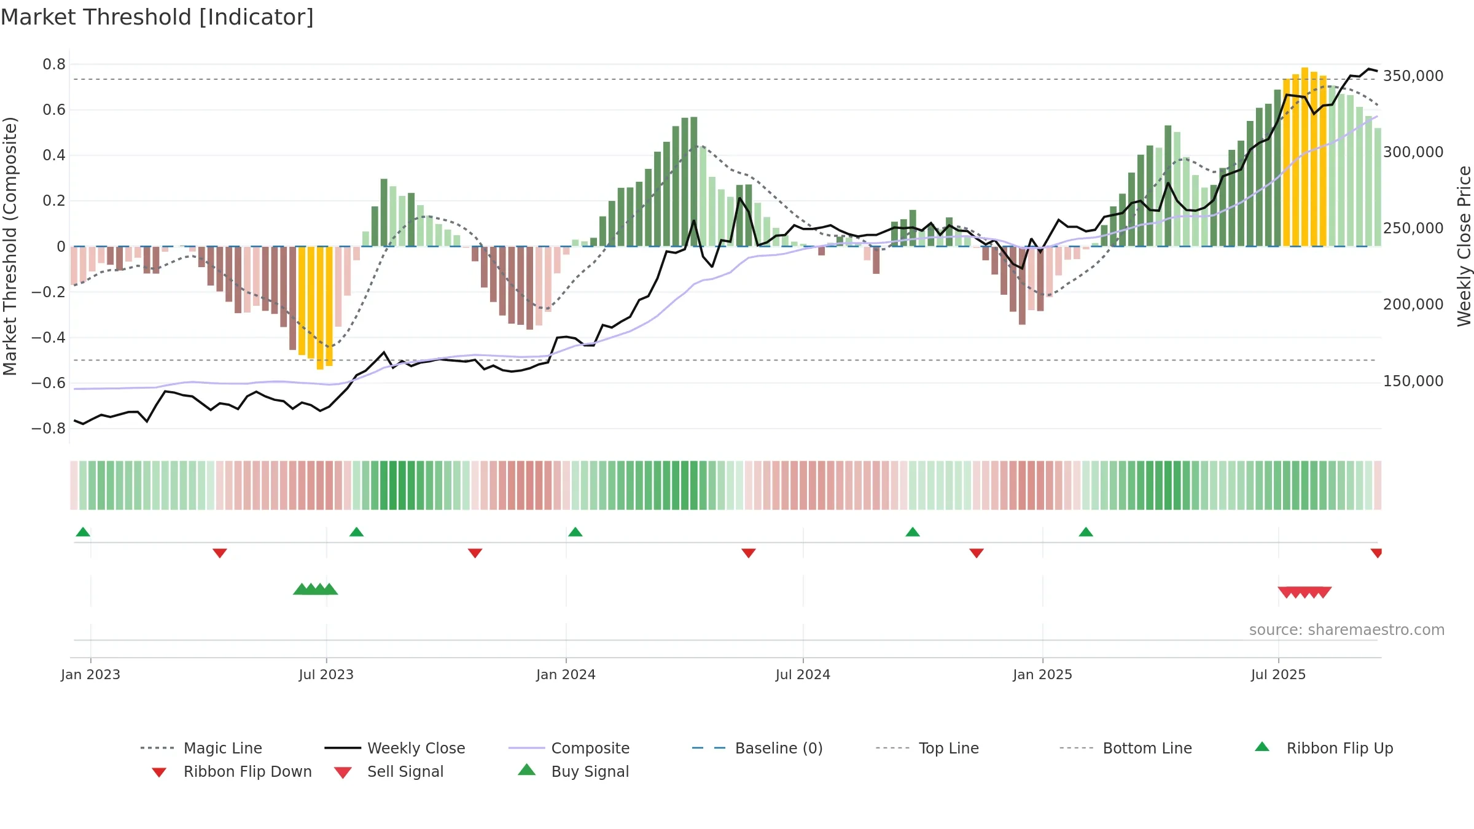Click the 200,000 price axis label
This screenshot has width=1474, height=829.
[1413, 305]
